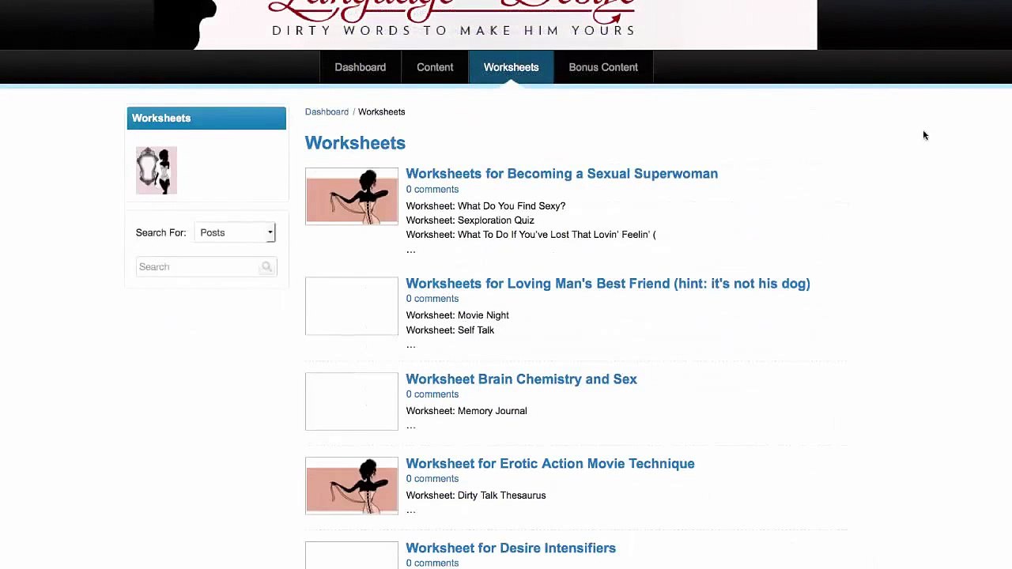Click the Worksheets page heading
The width and height of the screenshot is (1012, 569).
355,143
